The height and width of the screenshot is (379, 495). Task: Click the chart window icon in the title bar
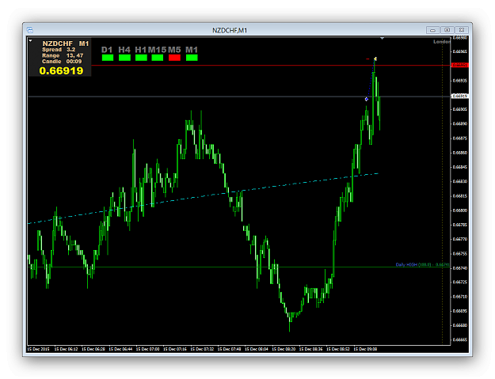[30, 30]
